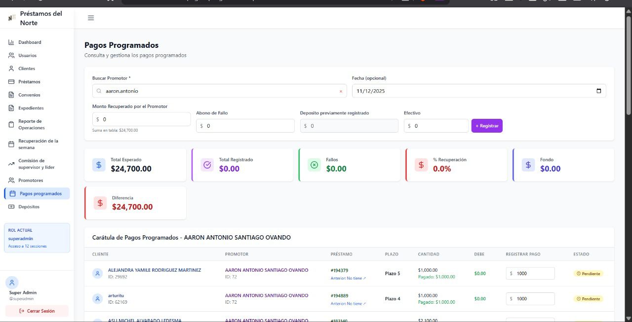The image size is (632, 322).
Task: Open Promotores section in sidebar
Action: coord(31,180)
